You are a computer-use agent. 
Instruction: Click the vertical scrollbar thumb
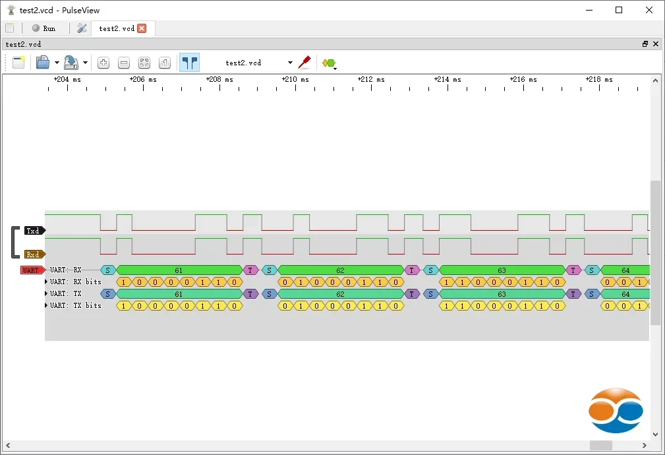(x=655, y=253)
